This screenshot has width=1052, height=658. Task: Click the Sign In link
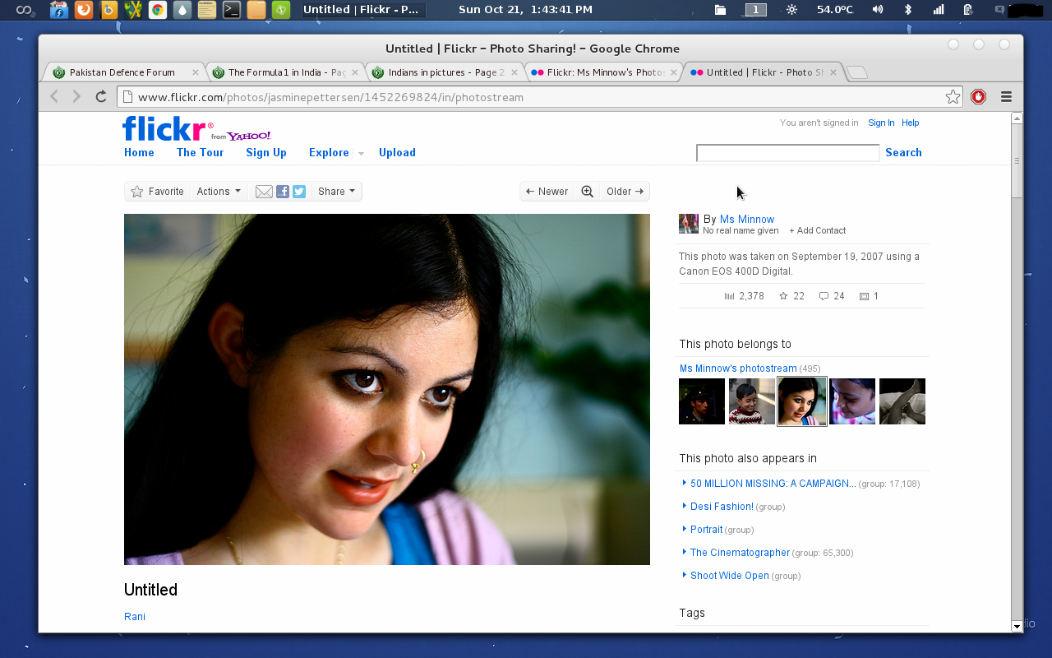point(881,123)
